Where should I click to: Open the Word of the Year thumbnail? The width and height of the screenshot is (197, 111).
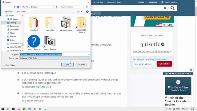coord(178,86)
